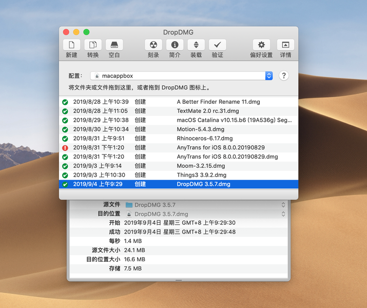
Task: Select macOS Catalina v10.15.b6 log entry
Action: pos(179,120)
